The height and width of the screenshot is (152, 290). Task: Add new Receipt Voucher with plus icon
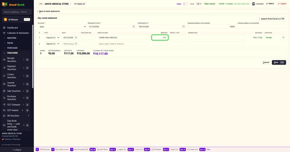click(27, 60)
